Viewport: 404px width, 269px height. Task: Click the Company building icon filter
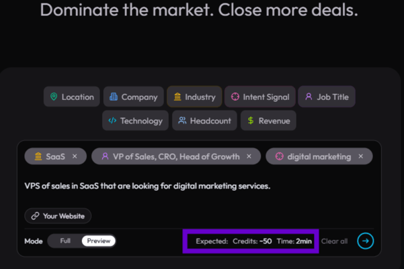point(134,97)
